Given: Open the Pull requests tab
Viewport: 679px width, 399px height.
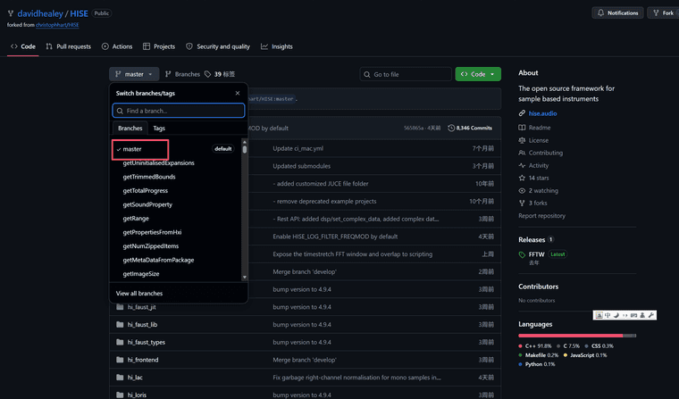Looking at the screenshot, I should pyautogui.click(x=69, y=46).
